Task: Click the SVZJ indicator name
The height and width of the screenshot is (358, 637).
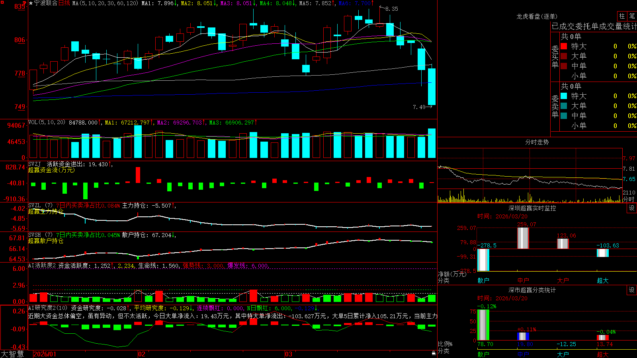Action: click(x=35, y=164)
